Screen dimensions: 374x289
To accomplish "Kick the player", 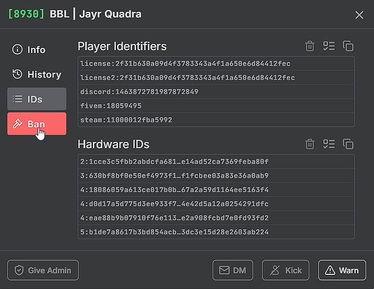I will 286,270.
